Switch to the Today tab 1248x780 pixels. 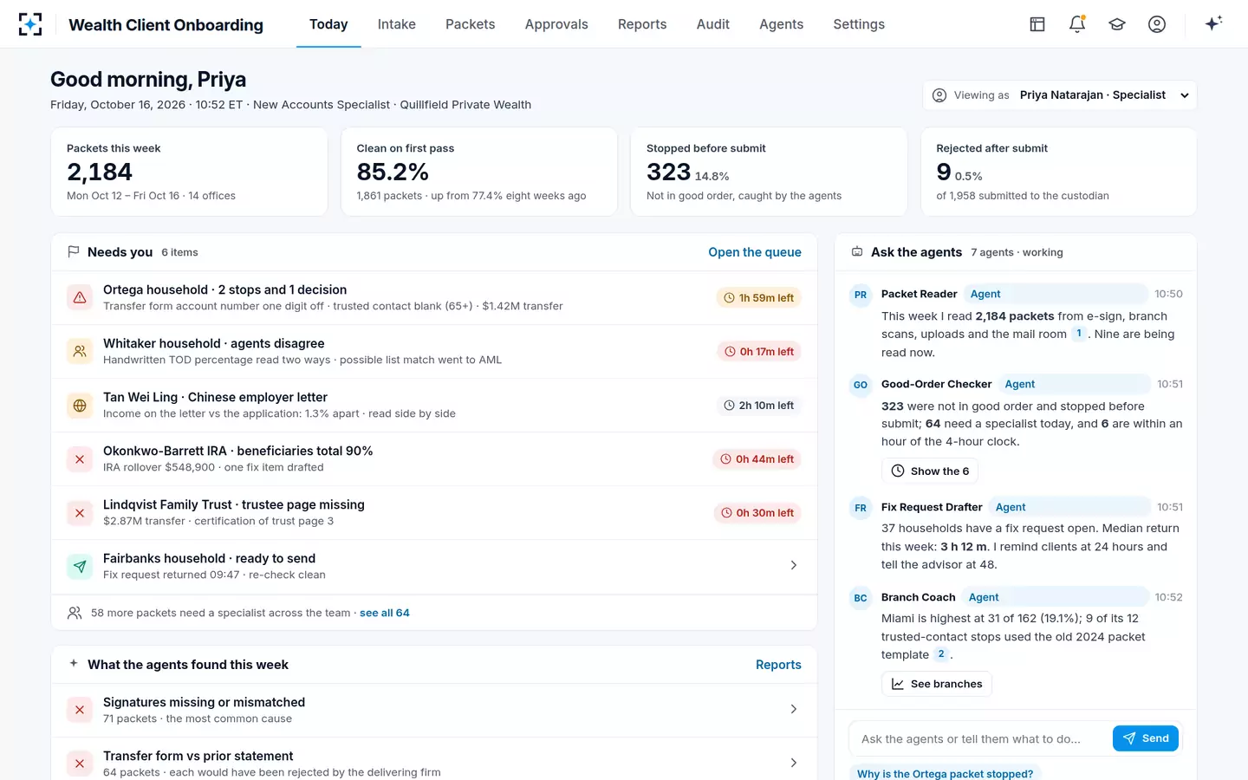328,24
